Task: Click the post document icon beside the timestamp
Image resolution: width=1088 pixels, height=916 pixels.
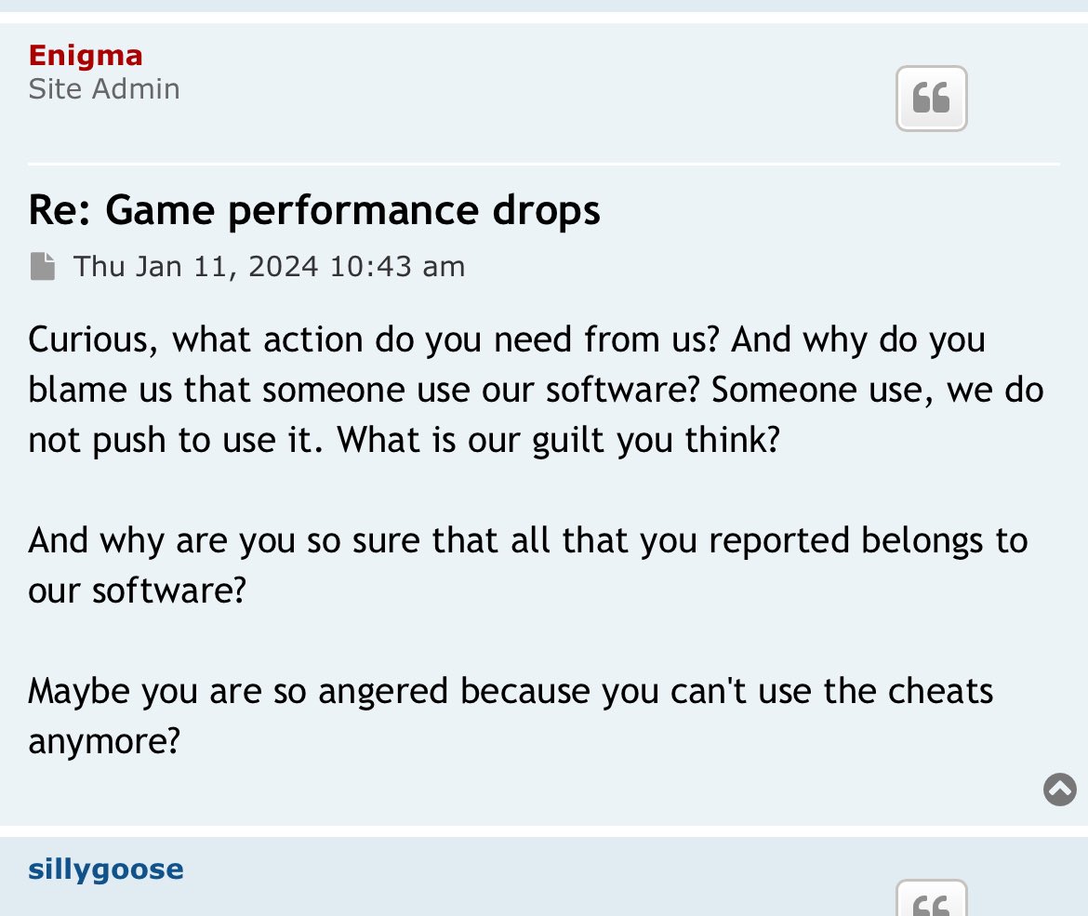Action: coord(43,267)
